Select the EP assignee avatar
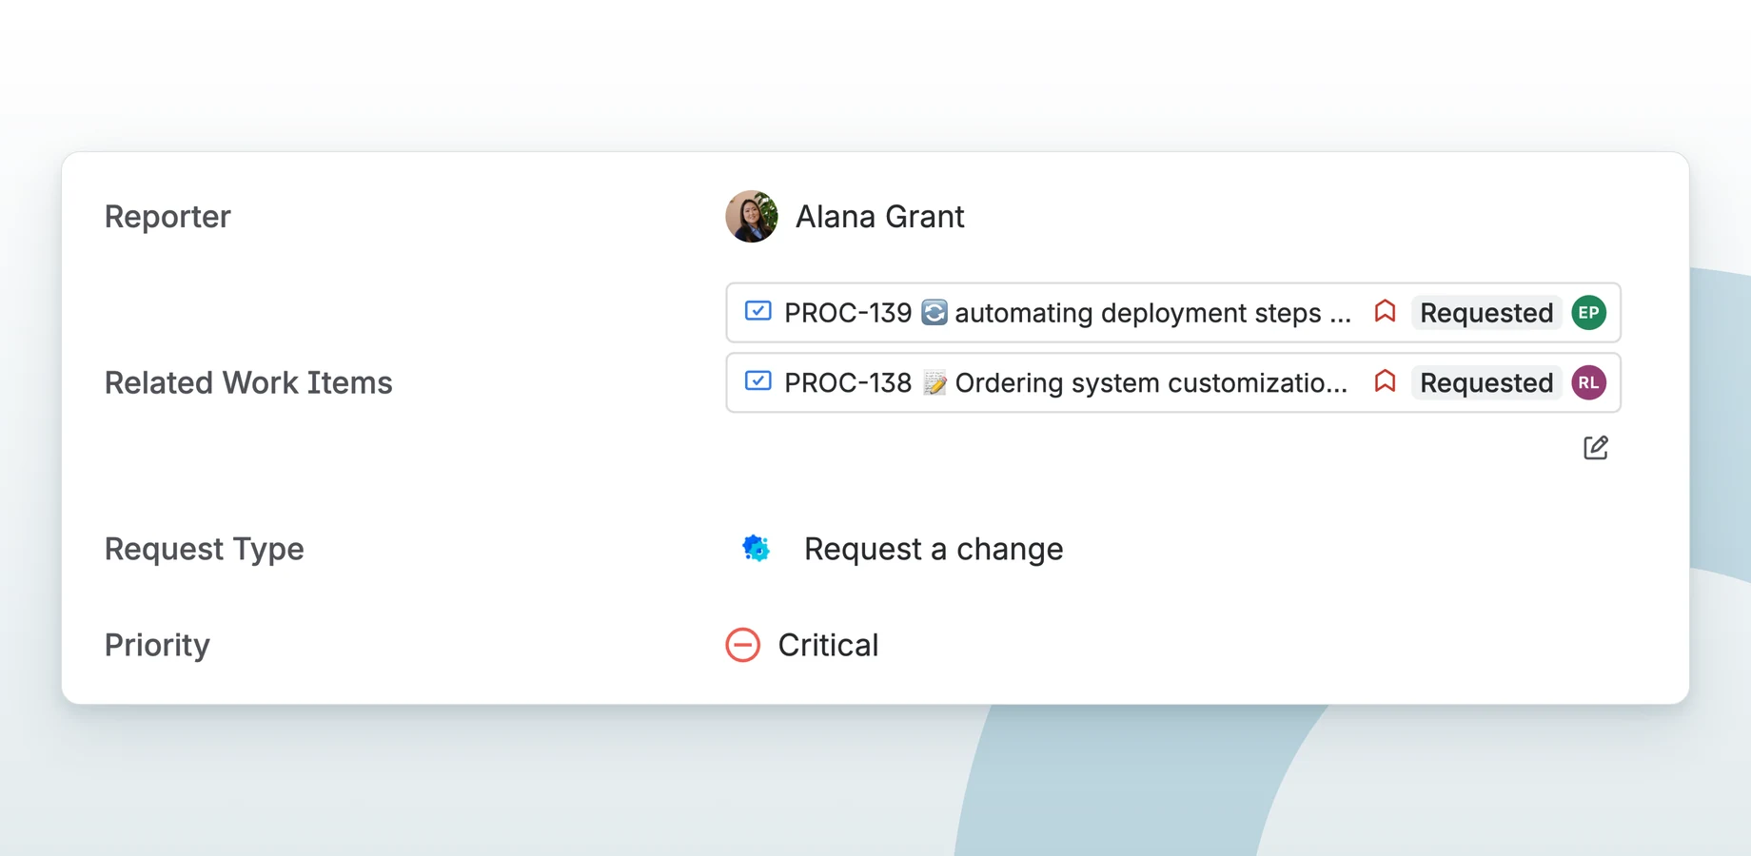The width and height of the screenshot is (1751, 856). 1588,312
